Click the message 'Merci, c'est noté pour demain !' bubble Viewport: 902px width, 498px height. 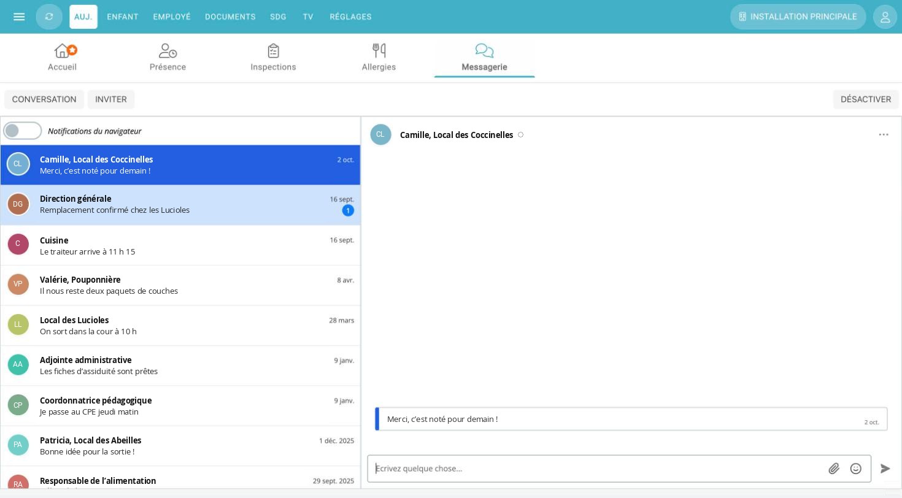point(631,419)
